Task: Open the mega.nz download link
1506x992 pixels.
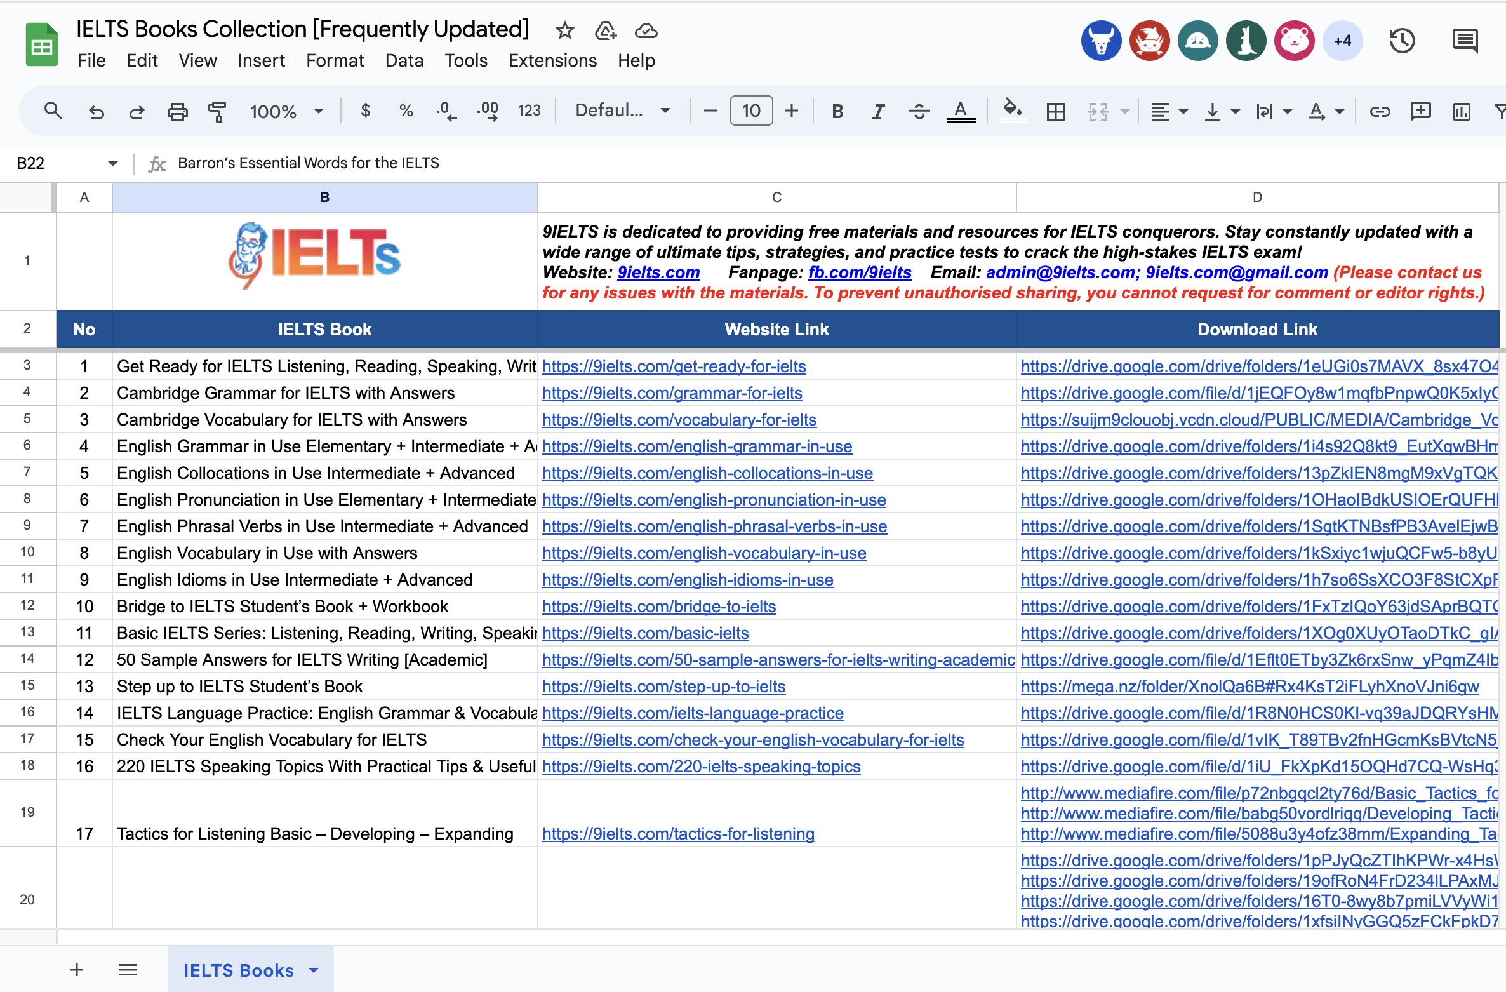Action: 1249,687
